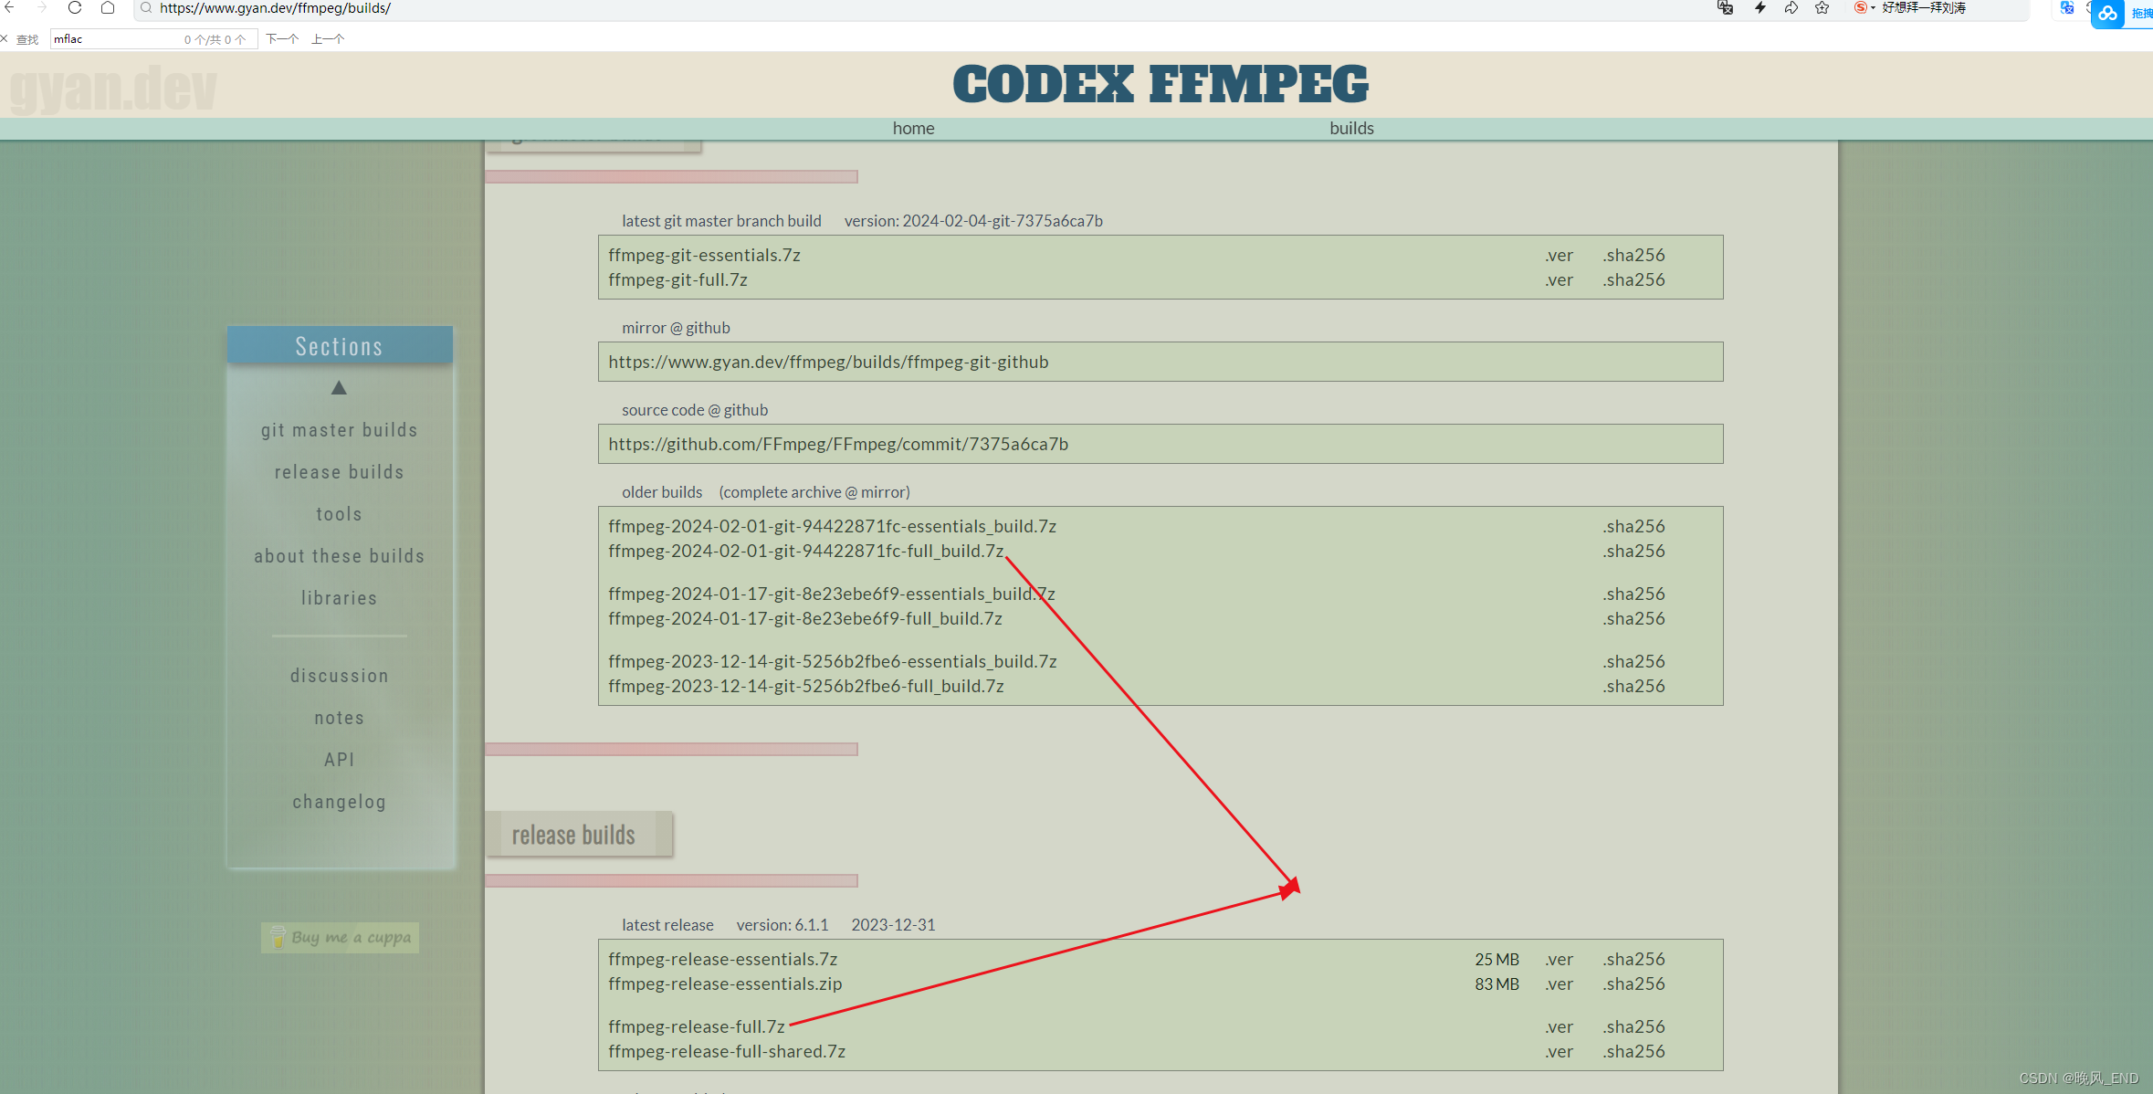2153x1094 pixels.
Task: Bookmark page with the star icon
Action: coord(1822,8)
